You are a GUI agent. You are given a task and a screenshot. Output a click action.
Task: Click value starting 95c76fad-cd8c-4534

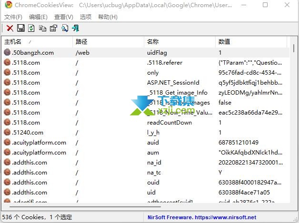click(250, 73)
